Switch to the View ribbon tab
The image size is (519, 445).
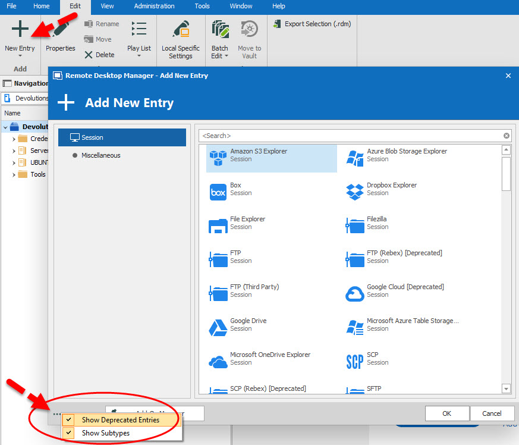tap(107, 6)
